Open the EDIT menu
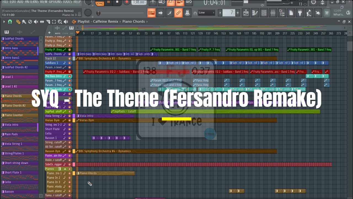Viewport: 353px width, 199px height. click(13, 2)
